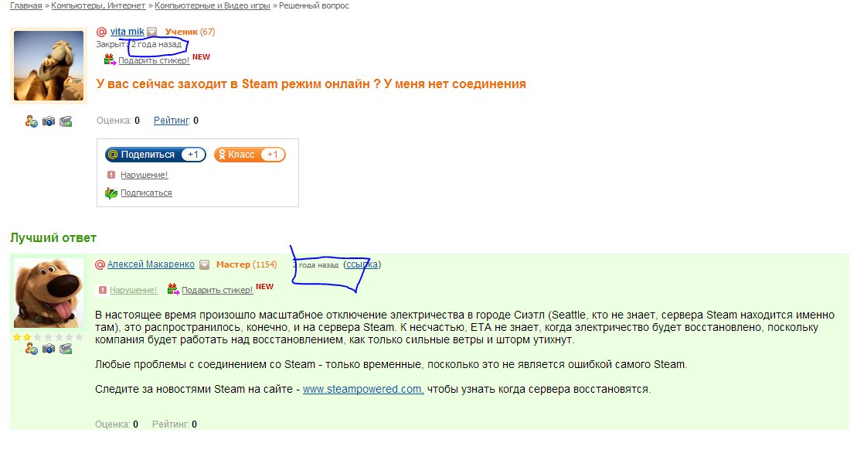The height and width of the screenshot is (450, 857).
Task: Click the ссылка permalink in answer
Action: pyautogui.click(x=362, y=264)
